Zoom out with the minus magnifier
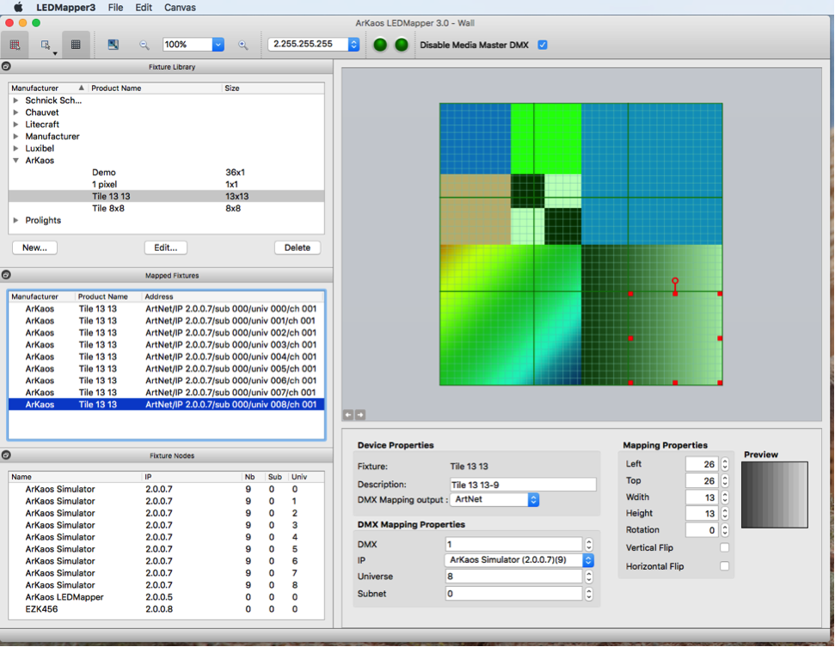This screenshot has width=835, height=647. 144,46
